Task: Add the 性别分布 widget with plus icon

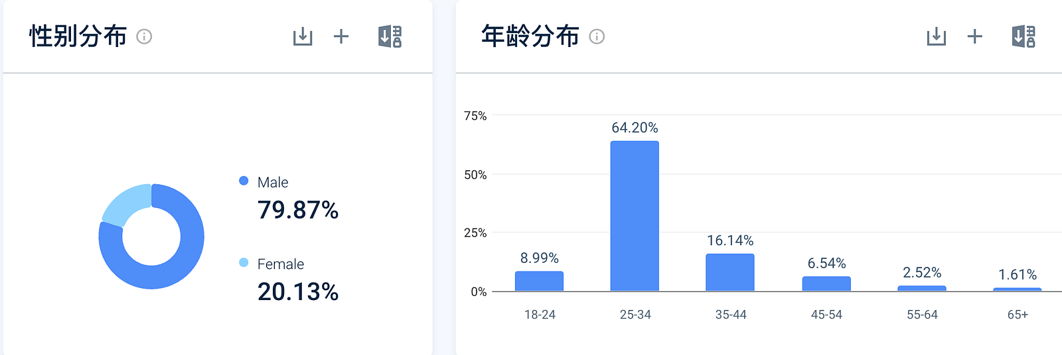Action: [341, 36]
